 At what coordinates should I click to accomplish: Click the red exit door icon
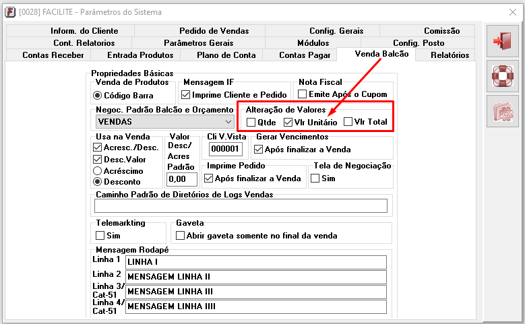click(x=502, y=41)
